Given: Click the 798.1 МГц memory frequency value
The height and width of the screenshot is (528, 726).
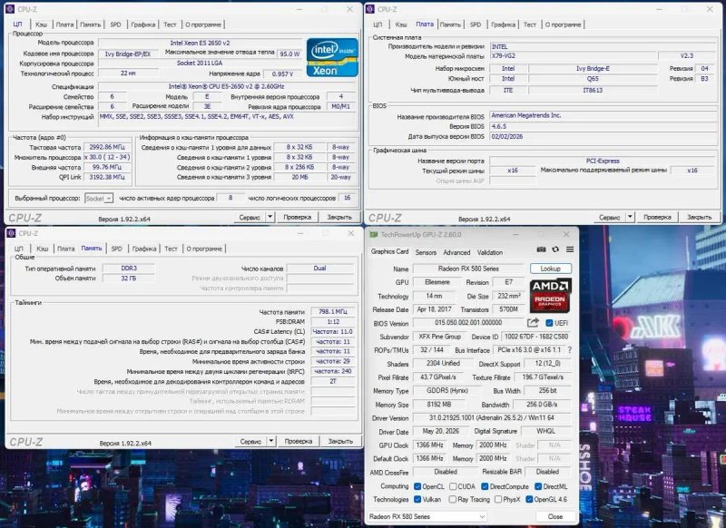Looking at the screenshot, I should point(332,311).
